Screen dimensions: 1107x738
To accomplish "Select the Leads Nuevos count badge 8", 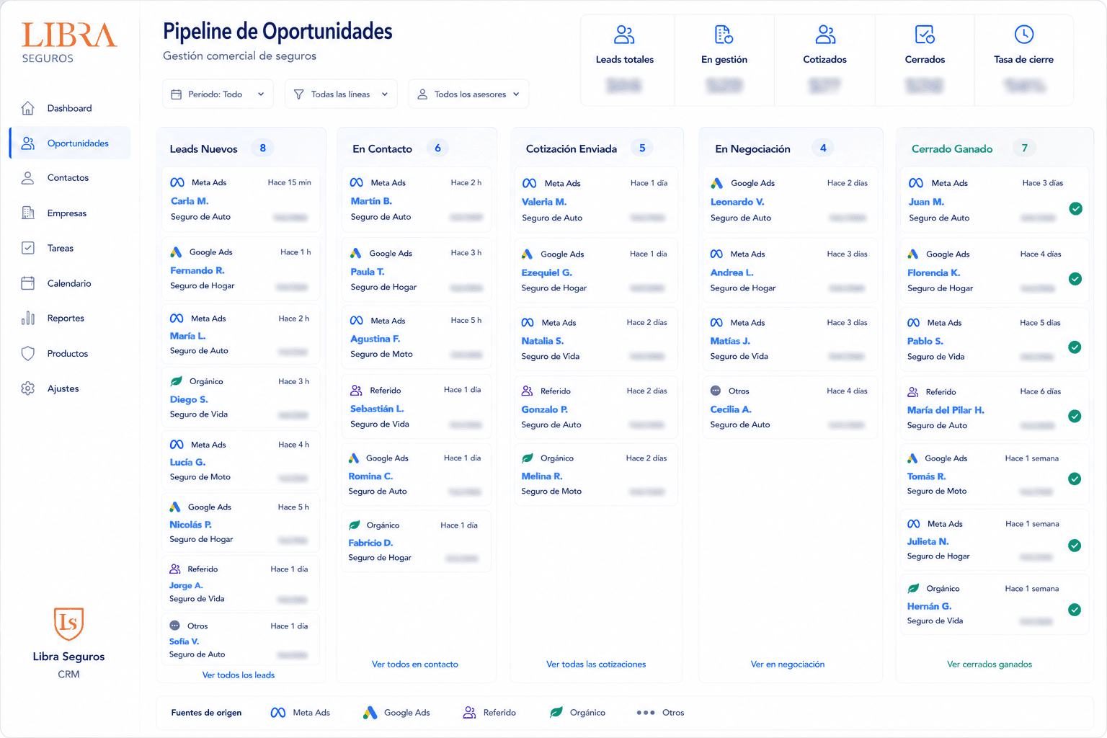I will [262, 148].
